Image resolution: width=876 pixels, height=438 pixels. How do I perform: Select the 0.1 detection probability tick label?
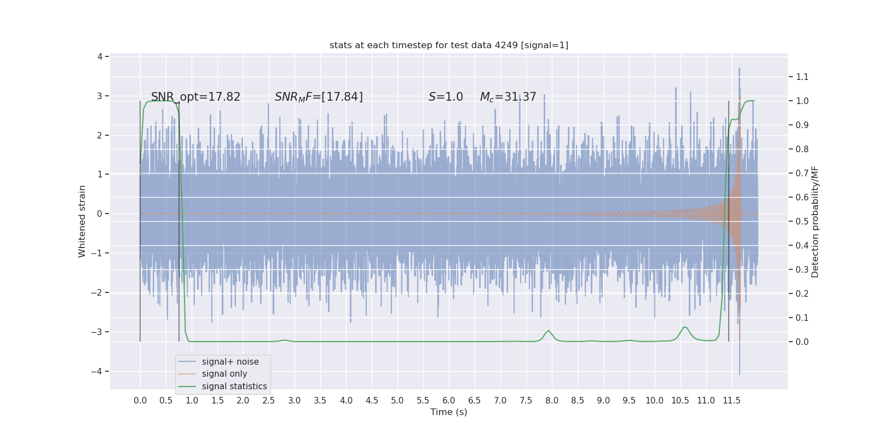(x=802, y=318)
